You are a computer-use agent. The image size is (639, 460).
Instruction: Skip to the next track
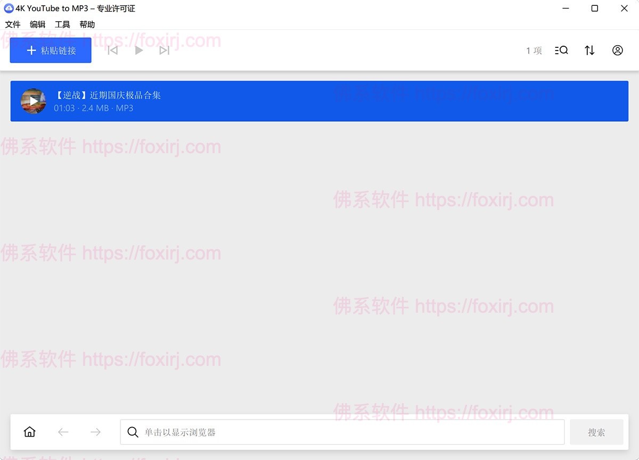point(165,50)
